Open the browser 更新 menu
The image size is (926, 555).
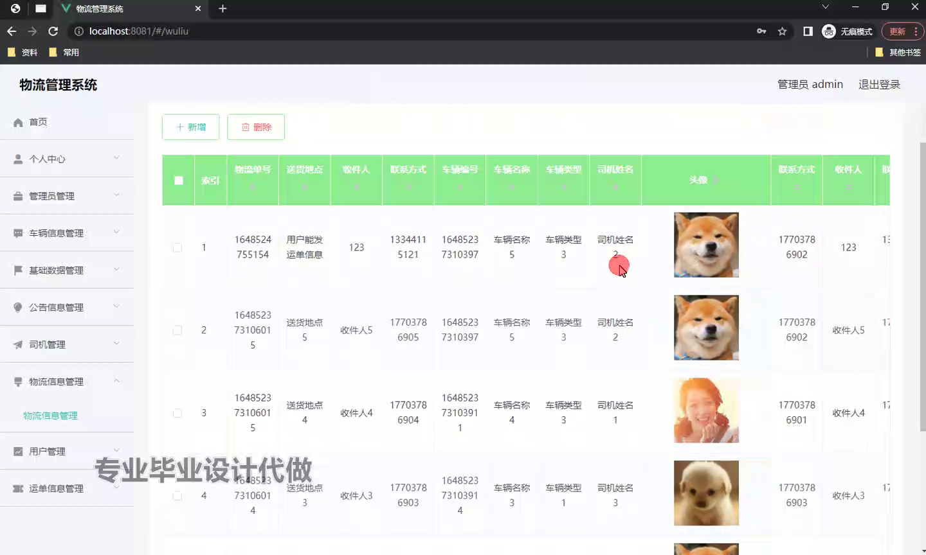click(903, 31)
